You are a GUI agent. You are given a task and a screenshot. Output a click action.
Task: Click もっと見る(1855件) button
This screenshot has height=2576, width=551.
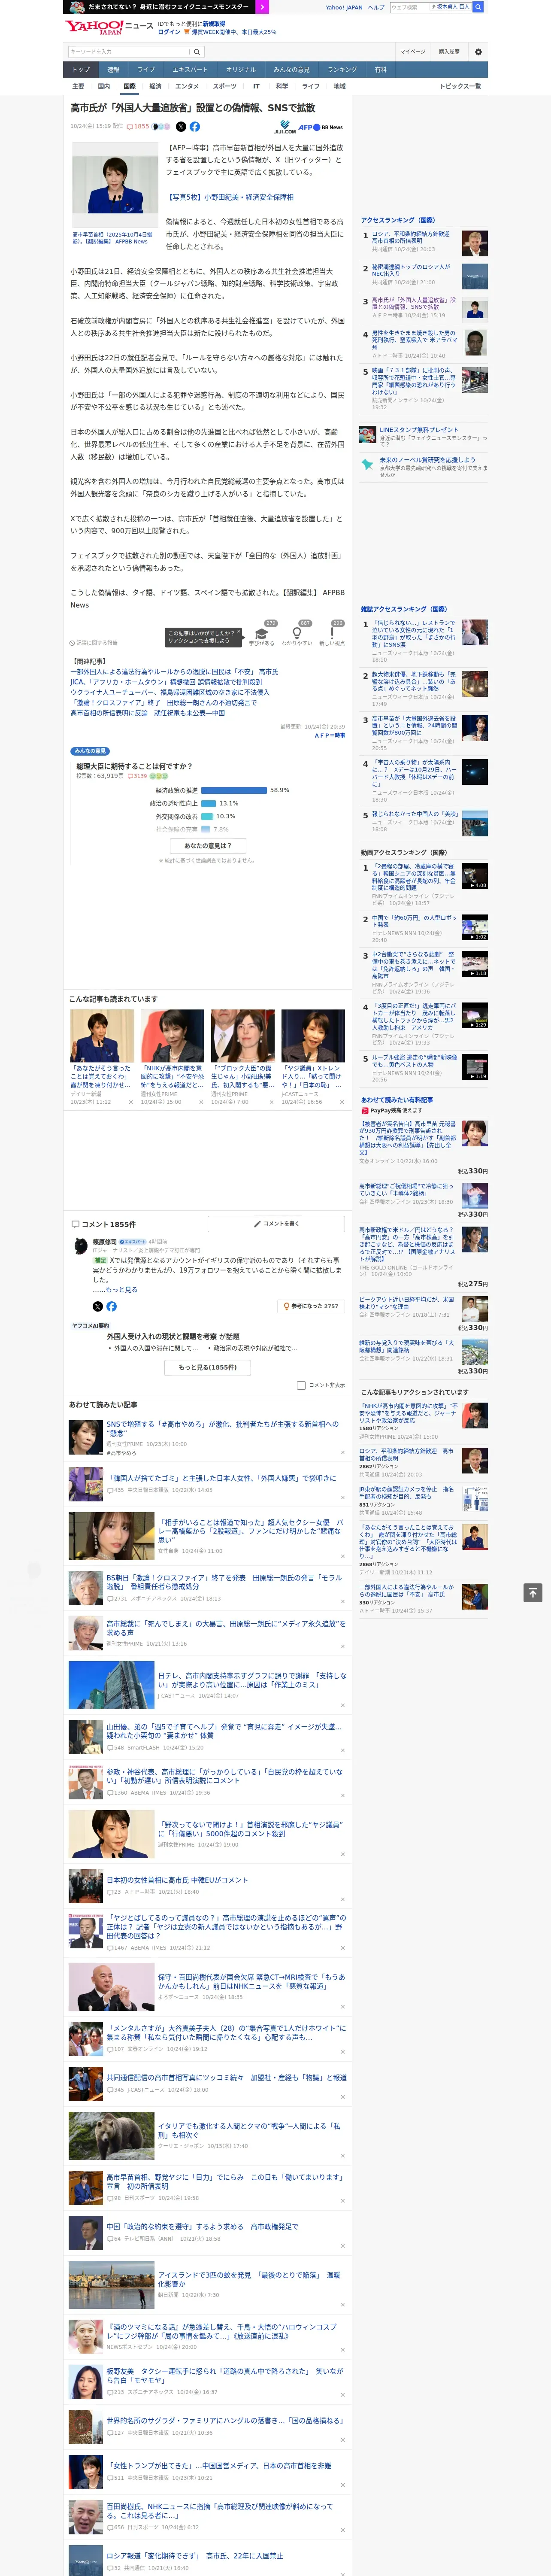coord(208,1367)
